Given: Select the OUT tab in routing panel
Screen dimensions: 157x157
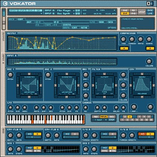Looking at the screenshot, I should (x=30, y=22).
